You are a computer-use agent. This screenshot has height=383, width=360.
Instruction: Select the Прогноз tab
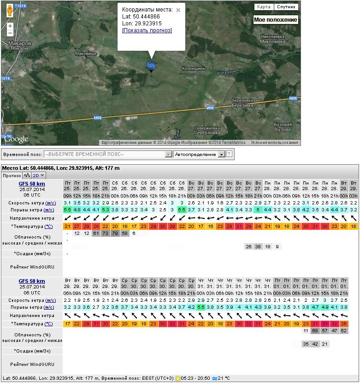click(12, 175)
